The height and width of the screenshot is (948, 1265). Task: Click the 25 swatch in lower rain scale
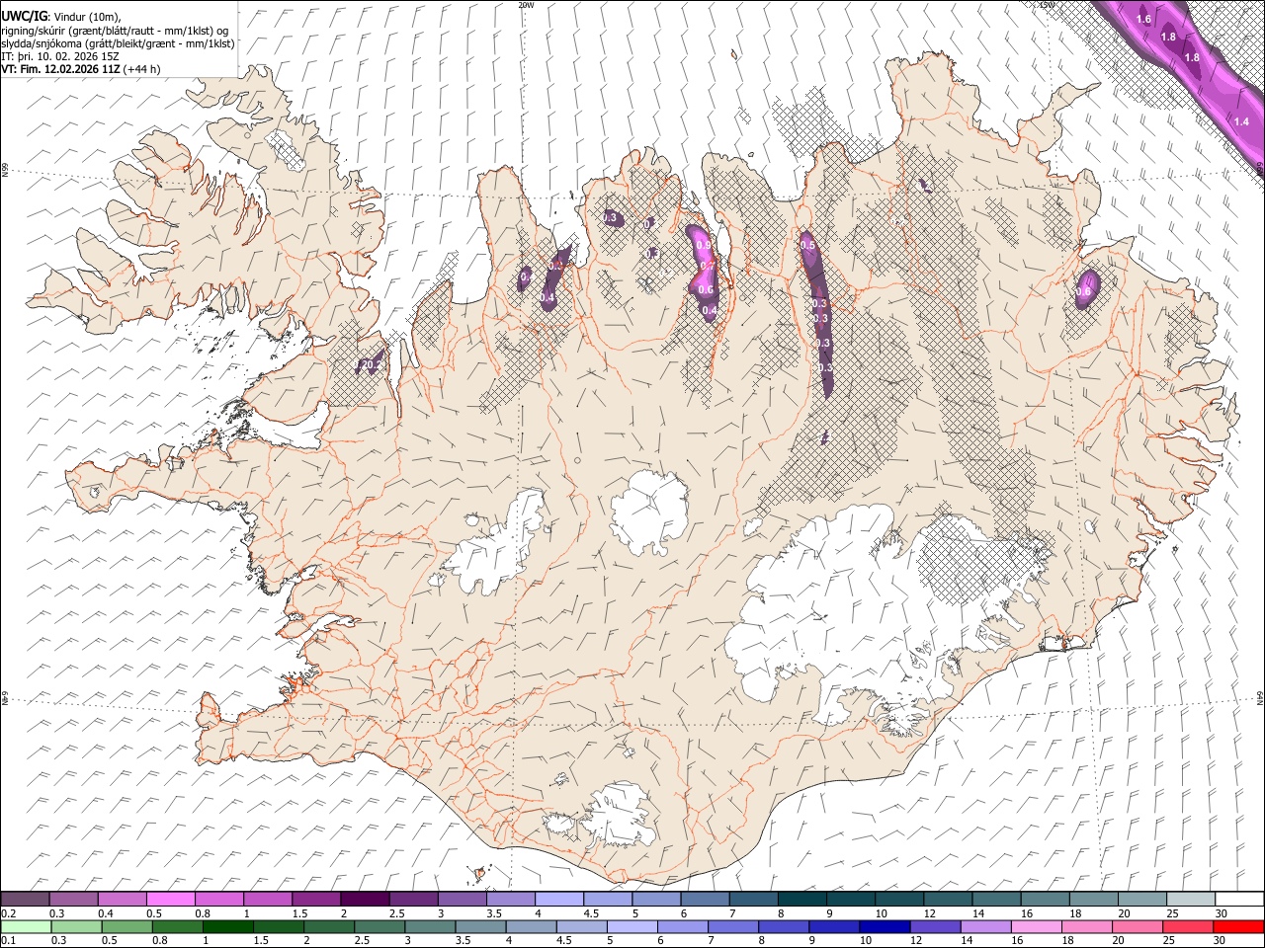(x=1187, y=926)
